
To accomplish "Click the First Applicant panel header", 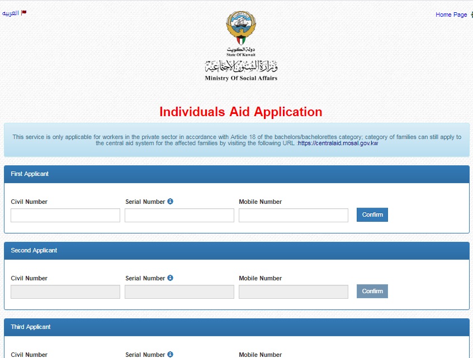I will coord(237,174).
